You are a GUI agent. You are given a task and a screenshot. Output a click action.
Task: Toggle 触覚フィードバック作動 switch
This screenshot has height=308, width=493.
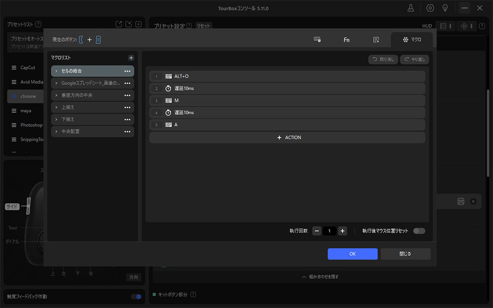(136, 297)
